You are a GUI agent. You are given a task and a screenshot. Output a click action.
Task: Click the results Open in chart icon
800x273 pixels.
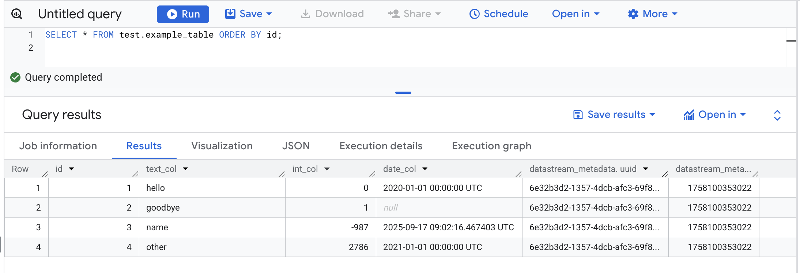point(688,115)
